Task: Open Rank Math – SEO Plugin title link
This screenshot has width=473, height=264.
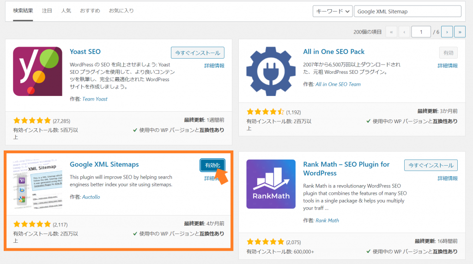Action: 346,168
